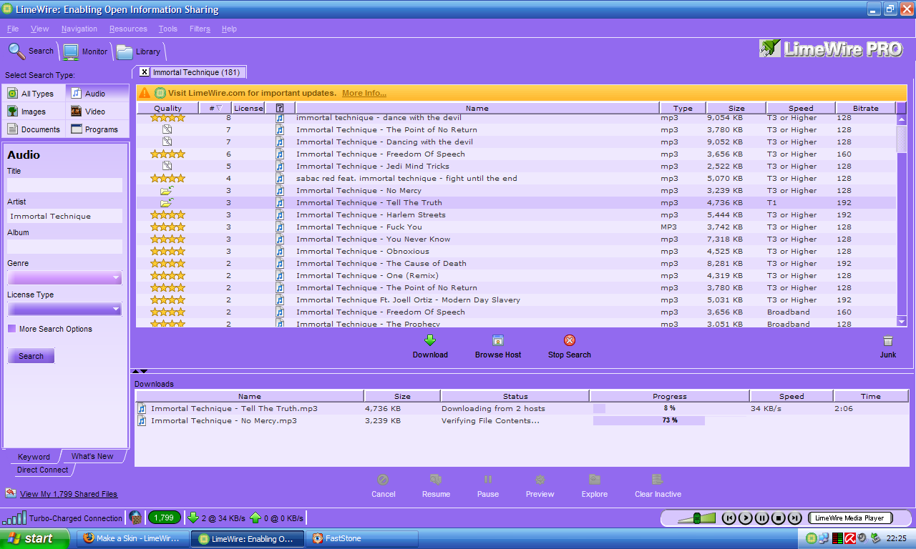This screenshot has width=916, height=549.
Task: Click the folder icon on the No Mercy row
Action: pos(167,191)
